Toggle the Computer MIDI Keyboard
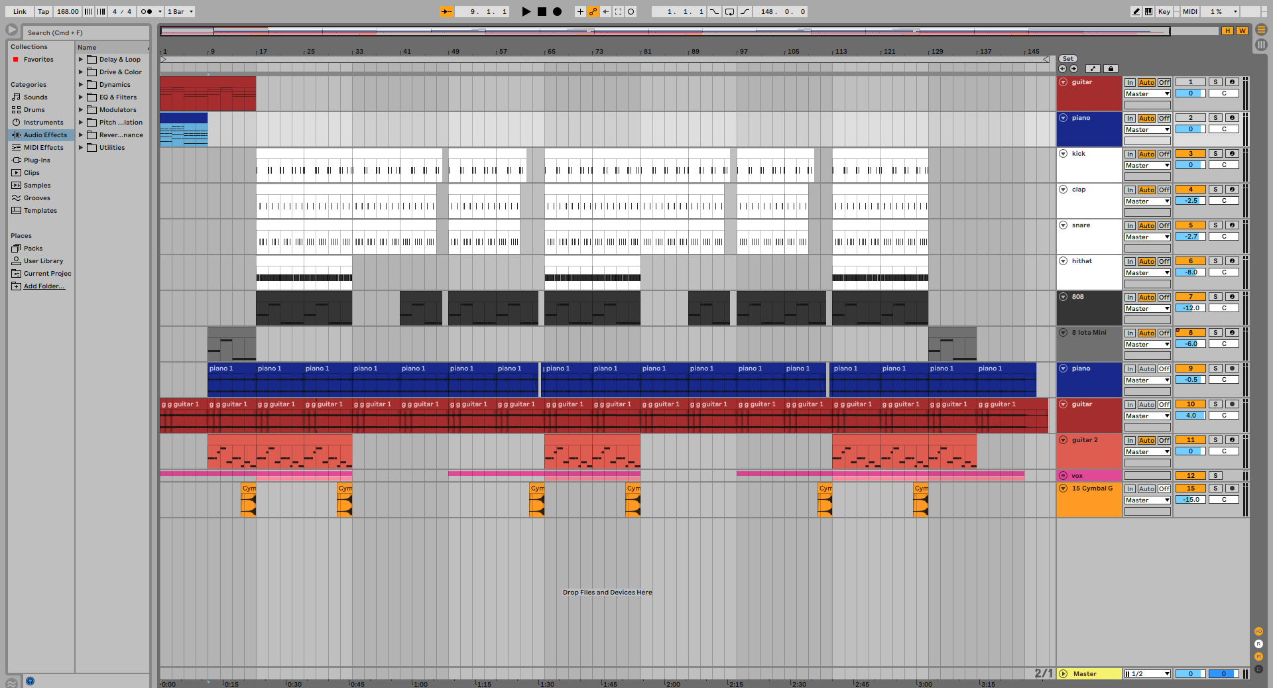 [1148, 11]
